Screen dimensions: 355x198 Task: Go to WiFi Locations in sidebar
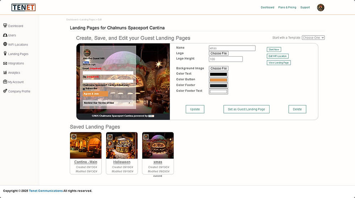click(18, 45)
